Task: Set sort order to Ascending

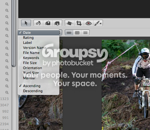Action: (x=39, y=86)
